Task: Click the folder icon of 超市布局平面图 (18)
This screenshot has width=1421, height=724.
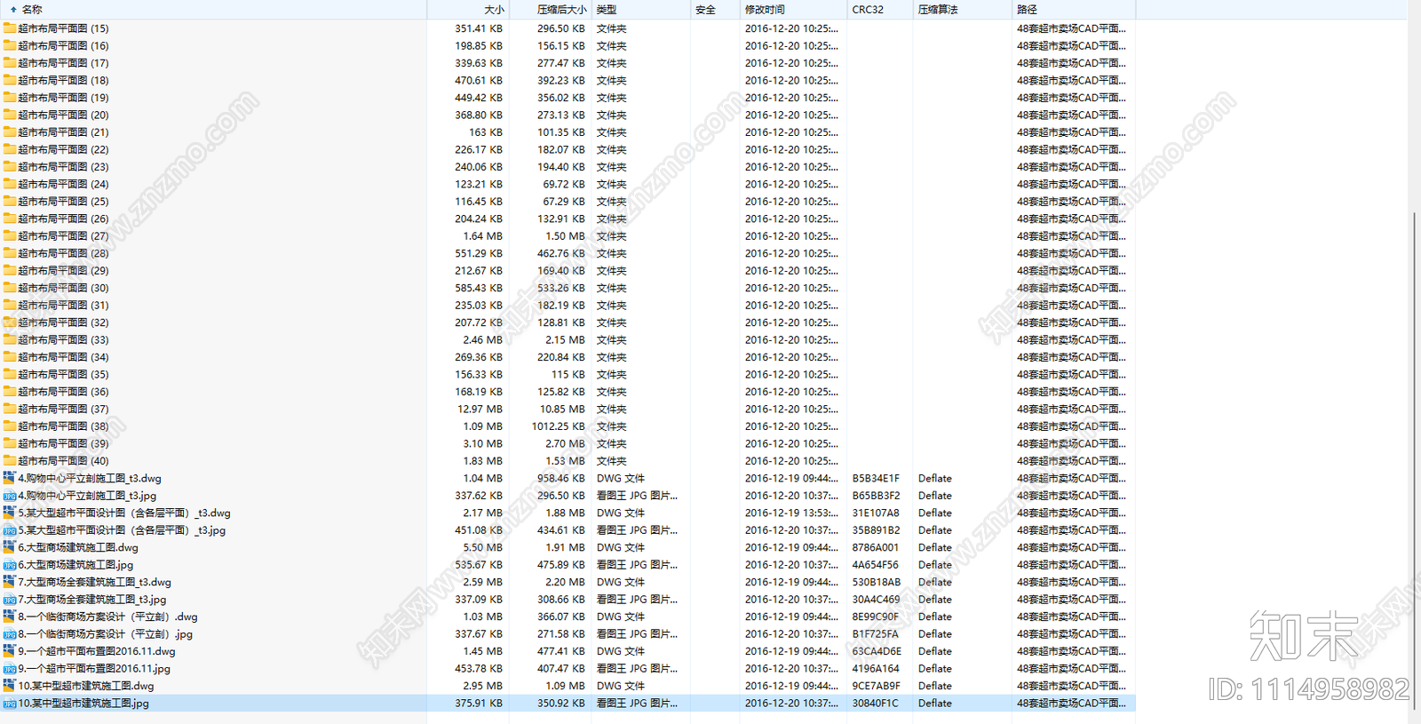Action: [x=10, y=80]
